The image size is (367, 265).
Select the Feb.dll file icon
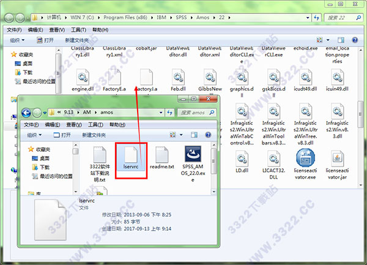(178, 77)
